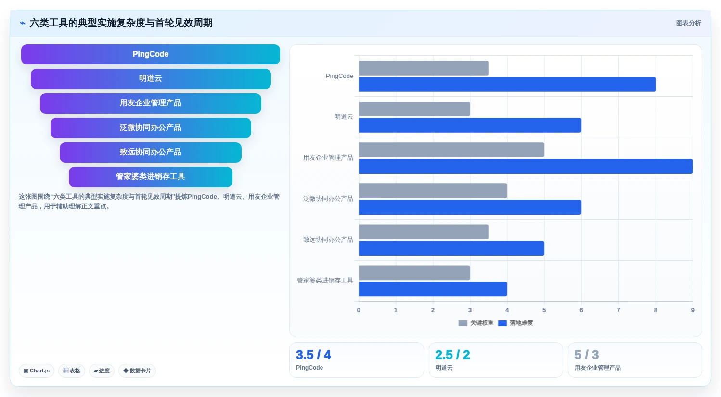
Task: Toggle 落地难度 legend blue swatch
Action: point(502,323)
